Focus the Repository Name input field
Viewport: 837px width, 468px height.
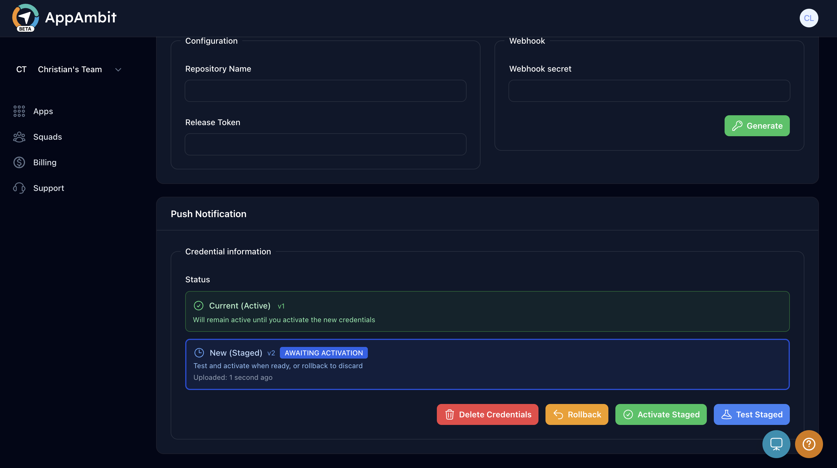pos(325,91)
